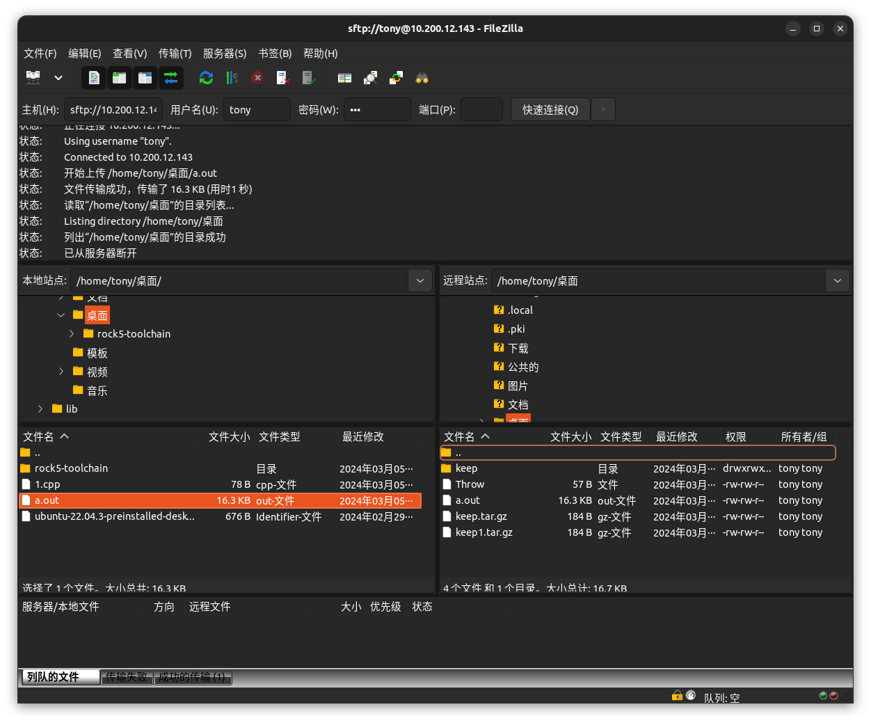
Task: Switch to the 传输失败 tab
Action: pos(127,677)
